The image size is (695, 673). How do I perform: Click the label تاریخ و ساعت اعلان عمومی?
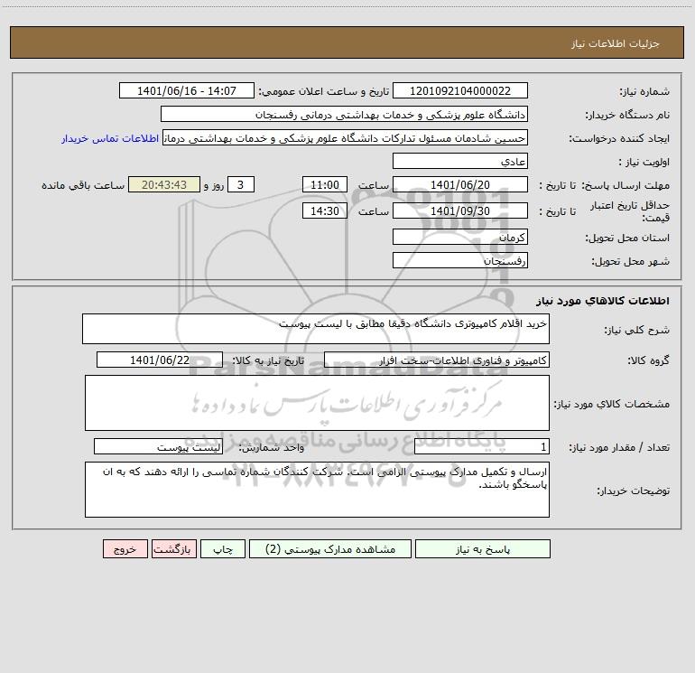click(x=324, y=92)
